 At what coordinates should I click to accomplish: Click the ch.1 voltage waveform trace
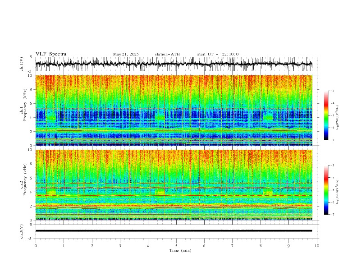tap(174, 64)
